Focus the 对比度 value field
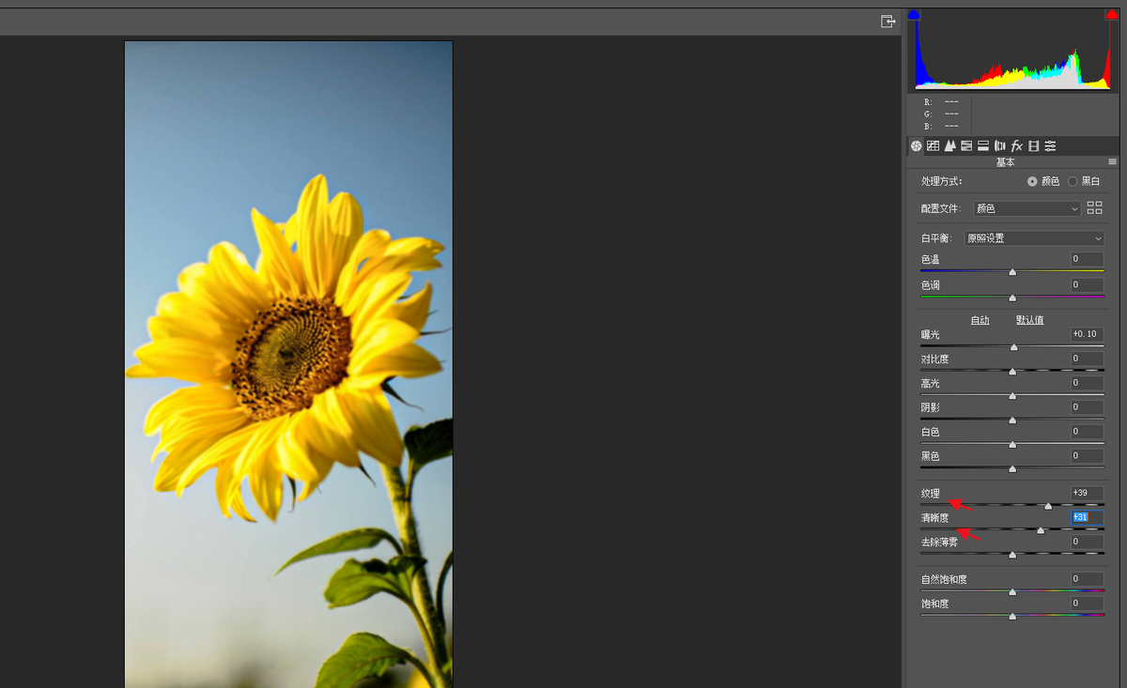The width and height of the screenshot is (1127, 688). click(x=1088, y=359)
